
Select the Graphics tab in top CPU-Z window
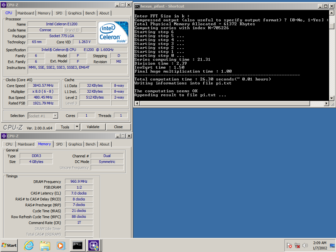pyautogui.click(x=75, y=13)
